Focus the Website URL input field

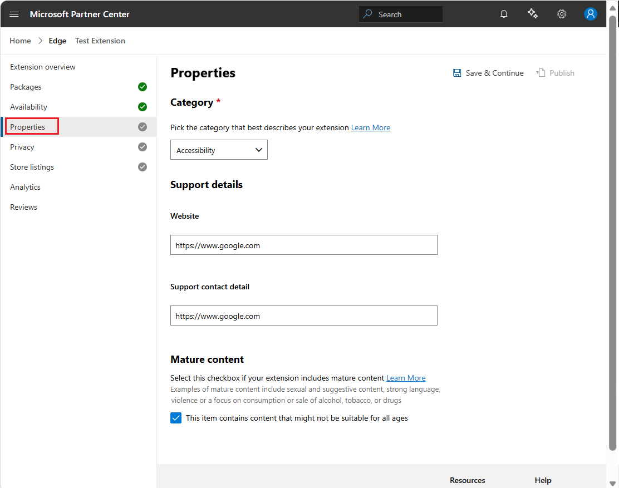pyautogui.click(x=303, y=245)
